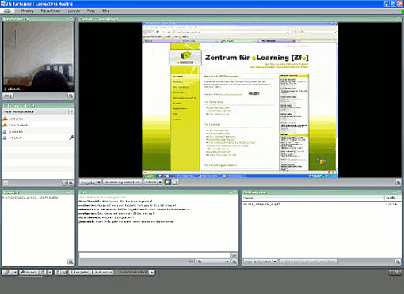Viewport: 404px width, 294px height.
Task: Open the Pods menu
Action: (91, 11)
